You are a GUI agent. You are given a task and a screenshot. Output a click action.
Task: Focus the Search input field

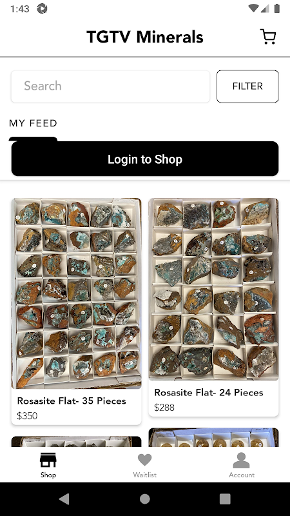pos(110,86)
